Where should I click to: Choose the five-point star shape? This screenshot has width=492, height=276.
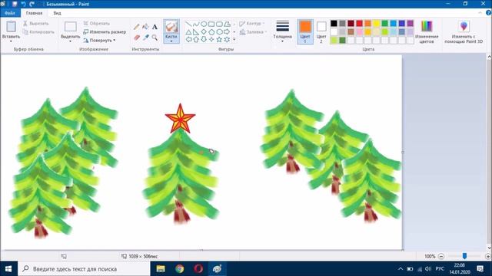[219, 39]
